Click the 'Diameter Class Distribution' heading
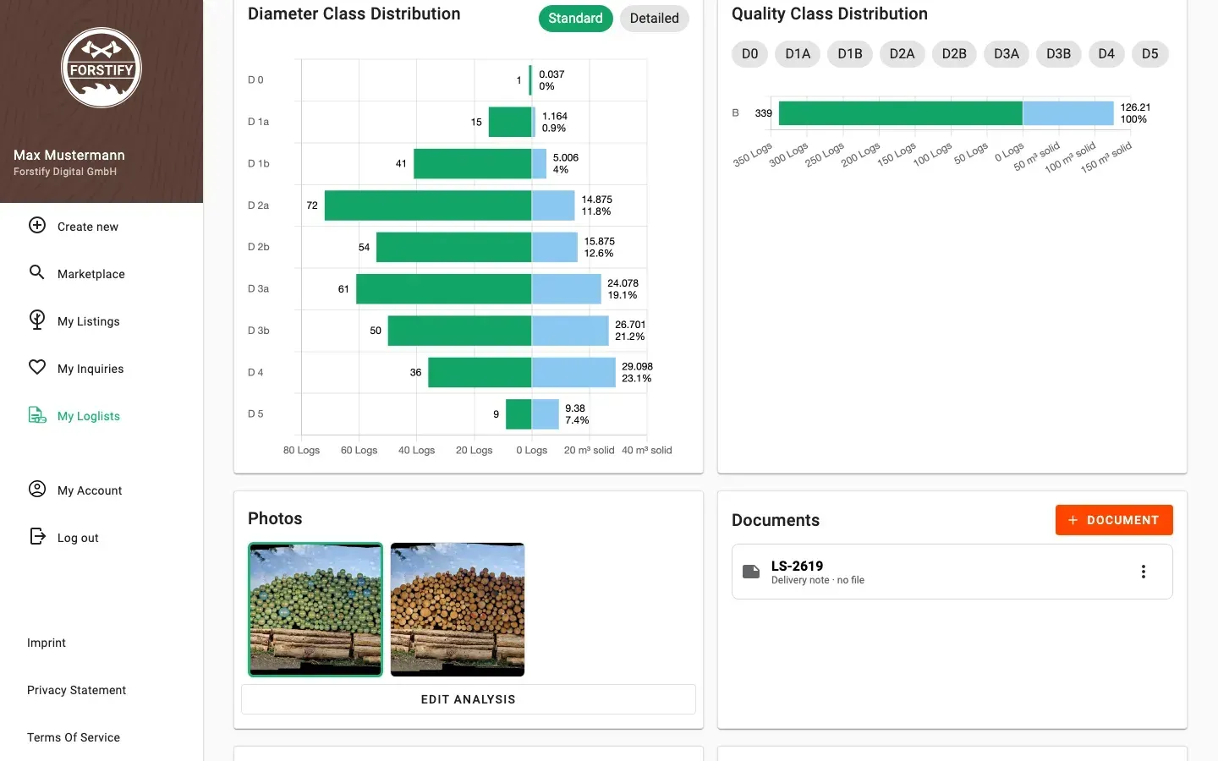This screenshot has width=1218, height=761. 354,14
